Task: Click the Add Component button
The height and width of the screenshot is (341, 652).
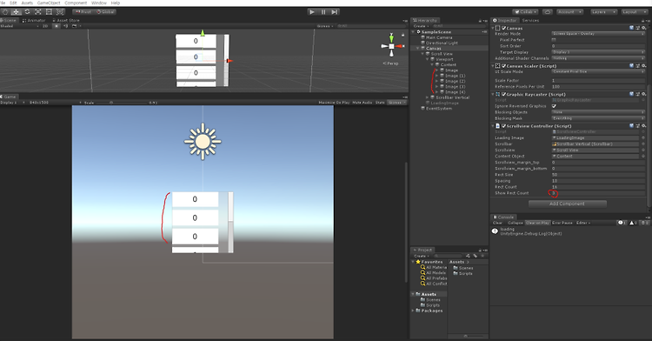Action: [567, 204]
